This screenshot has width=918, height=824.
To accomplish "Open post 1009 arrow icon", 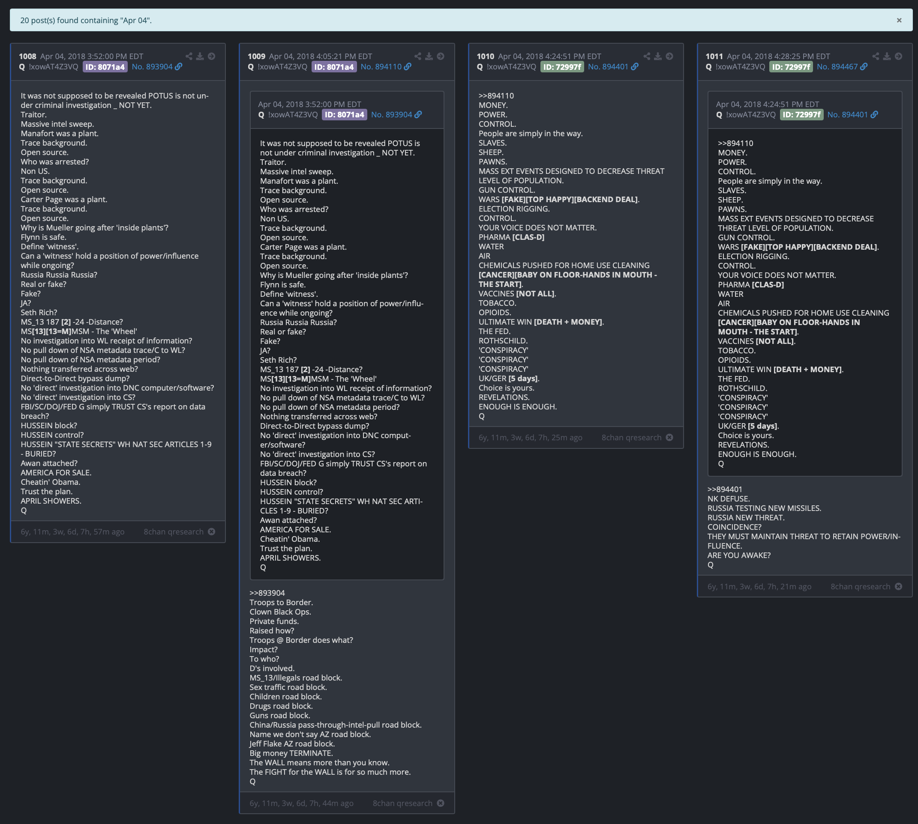I will pyautogui.click(x=441, y=56).
